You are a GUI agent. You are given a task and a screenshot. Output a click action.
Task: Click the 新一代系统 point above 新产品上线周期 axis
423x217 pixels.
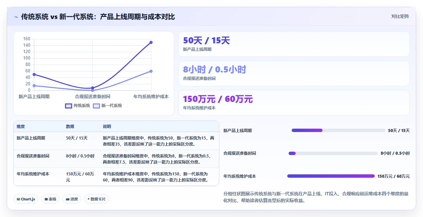(x=34, y=86)
